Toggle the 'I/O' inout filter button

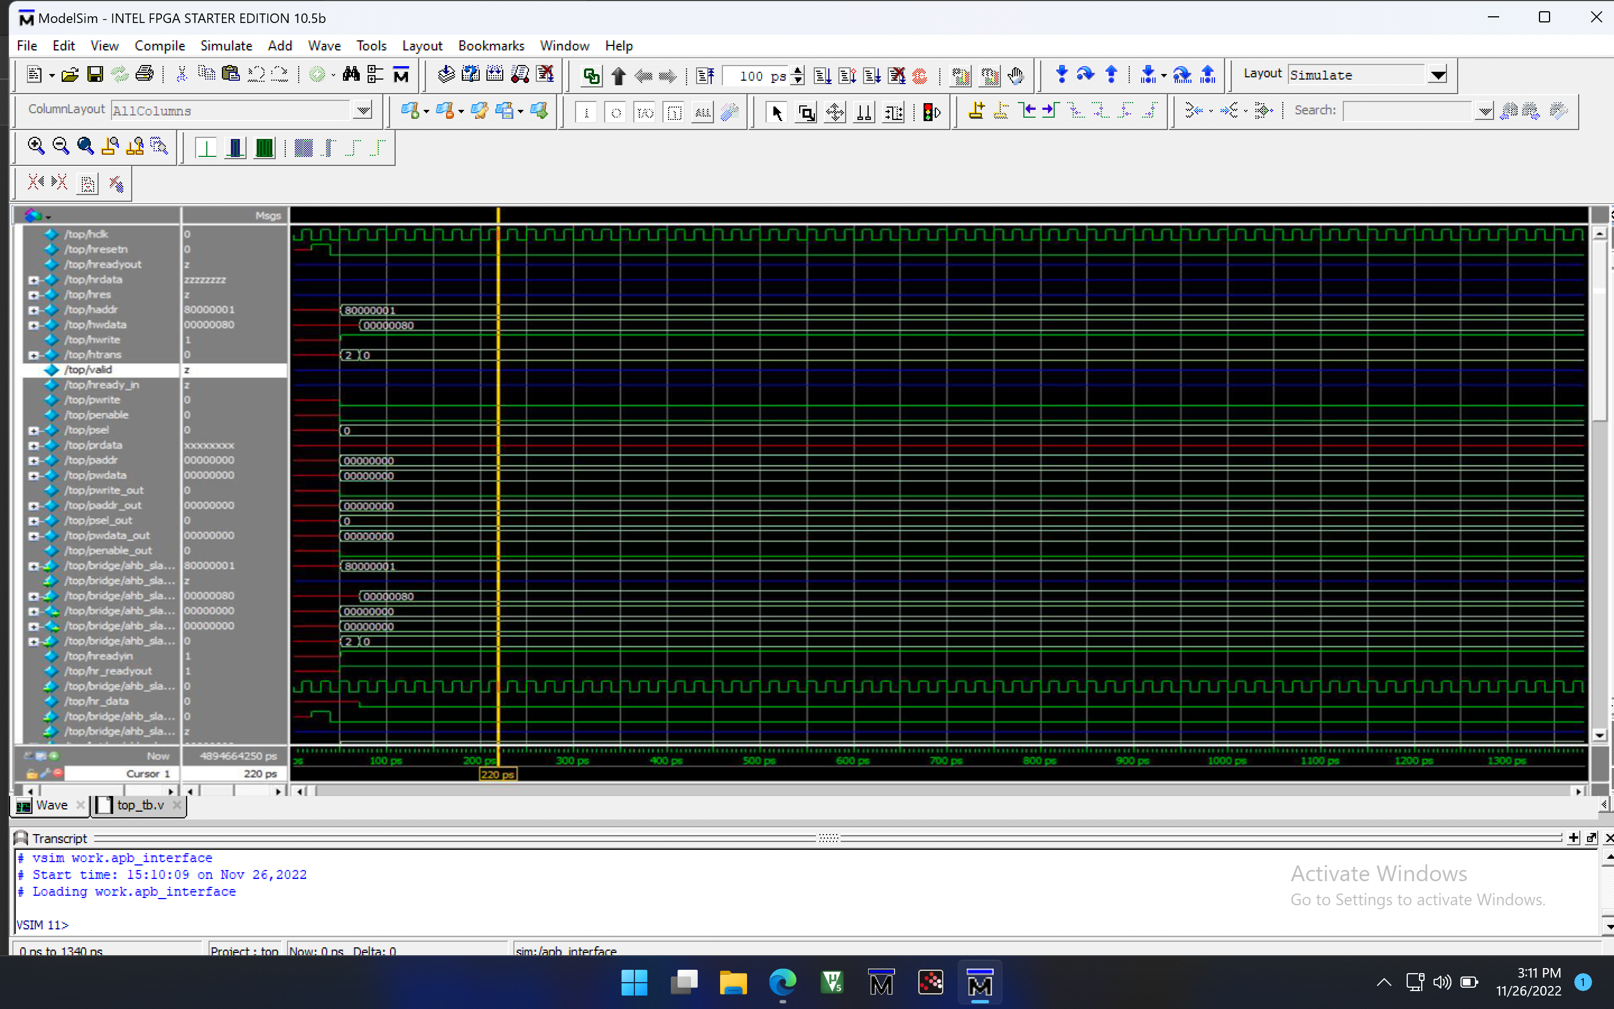click(645, 112)
